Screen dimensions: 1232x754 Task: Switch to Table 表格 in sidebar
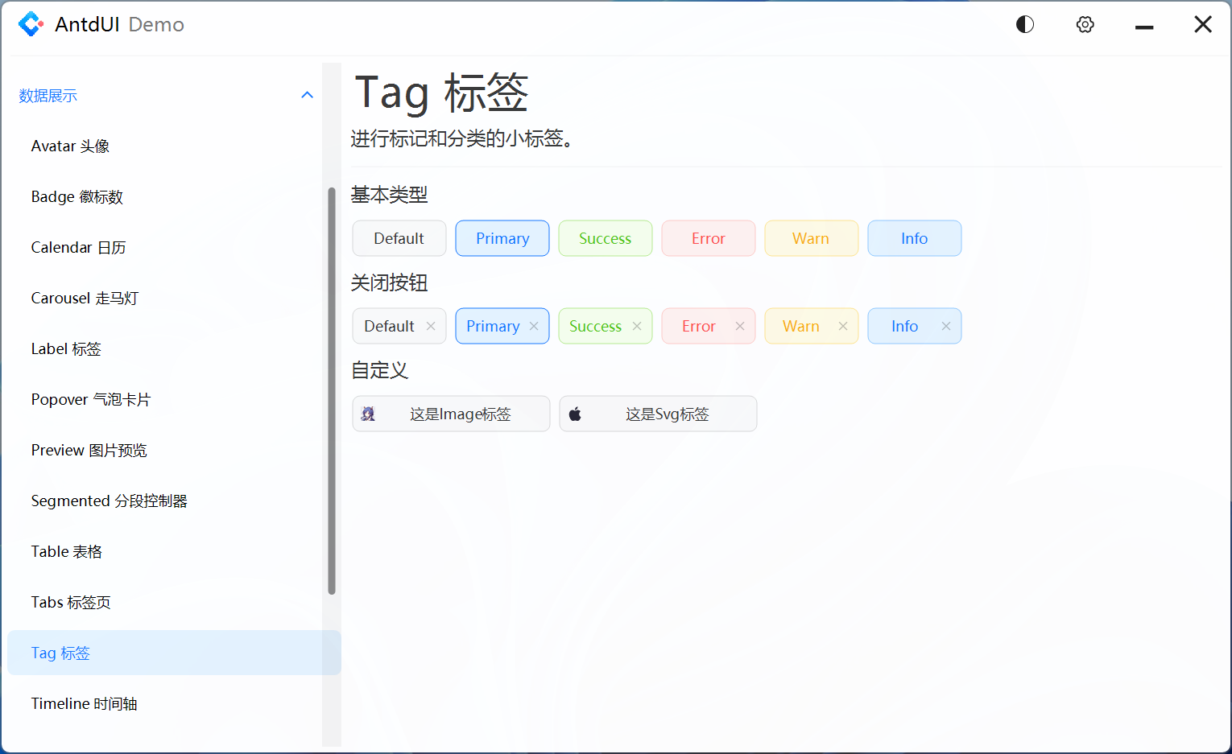pos(66,551)
